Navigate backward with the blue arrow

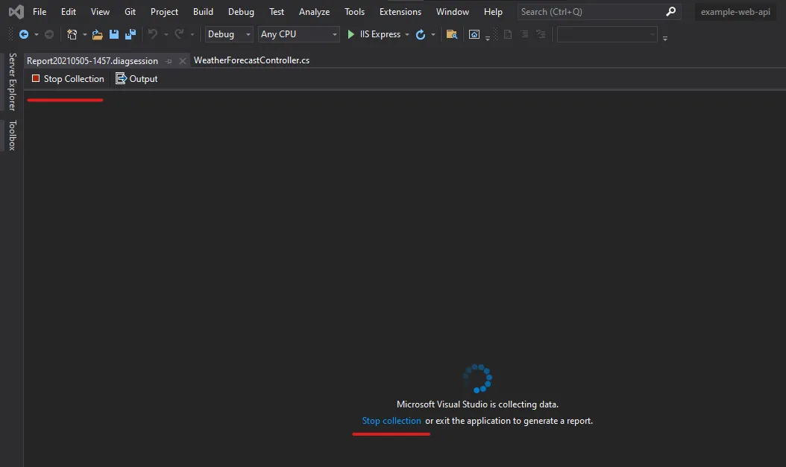(24, 34)
